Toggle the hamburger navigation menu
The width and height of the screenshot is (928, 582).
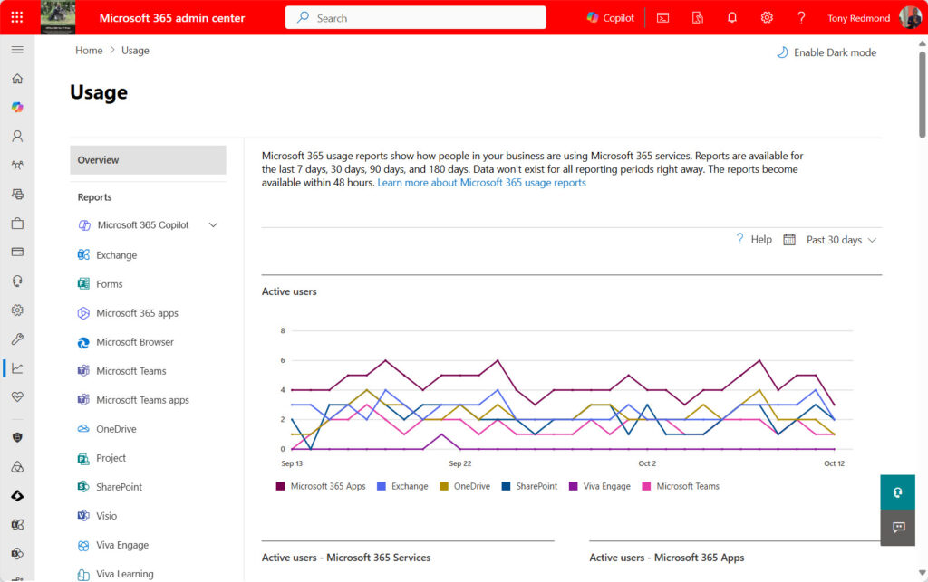(x=17, y=50)
